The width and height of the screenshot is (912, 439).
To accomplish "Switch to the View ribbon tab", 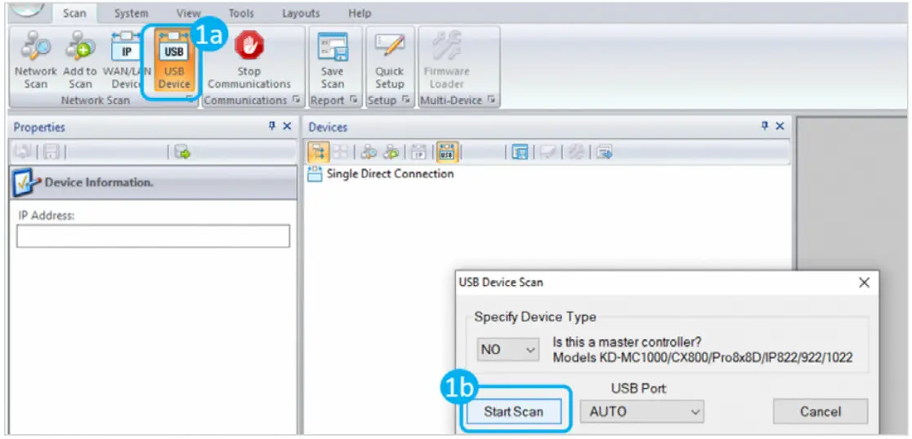I will pyautogui.click(x=189, y=13).
